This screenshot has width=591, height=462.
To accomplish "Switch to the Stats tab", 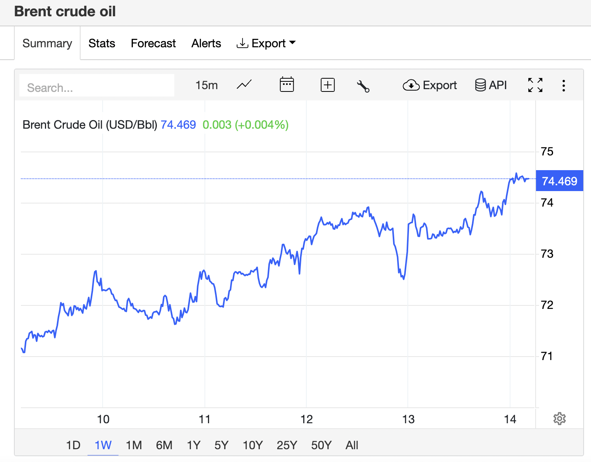I will coord(101,43).
